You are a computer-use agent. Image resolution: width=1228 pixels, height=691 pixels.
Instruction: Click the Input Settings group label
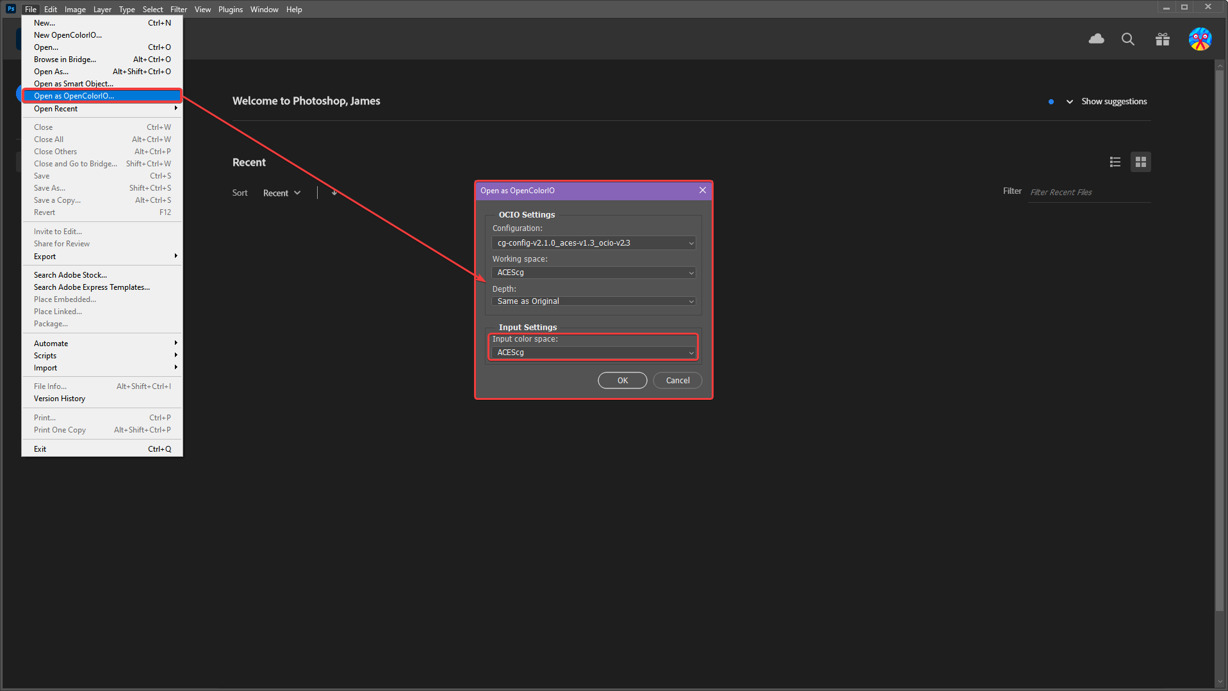pos(528,328)
